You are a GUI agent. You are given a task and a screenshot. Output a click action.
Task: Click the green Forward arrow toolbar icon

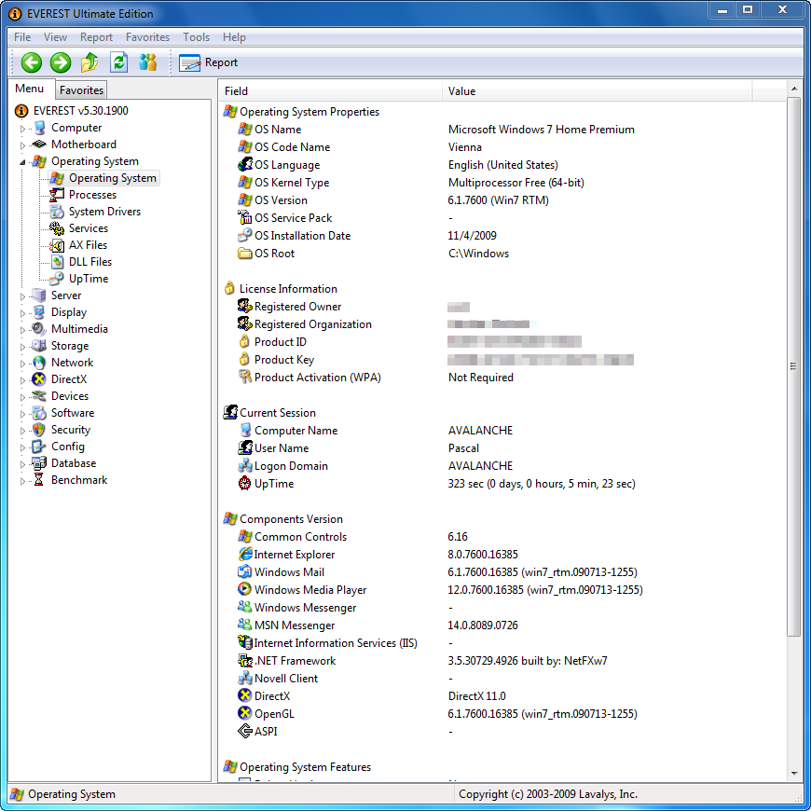point(61,62)
